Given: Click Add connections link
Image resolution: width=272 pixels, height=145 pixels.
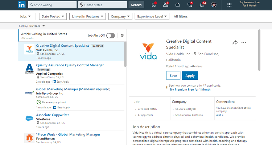Looking at the screenshot, I should point(220,115).
